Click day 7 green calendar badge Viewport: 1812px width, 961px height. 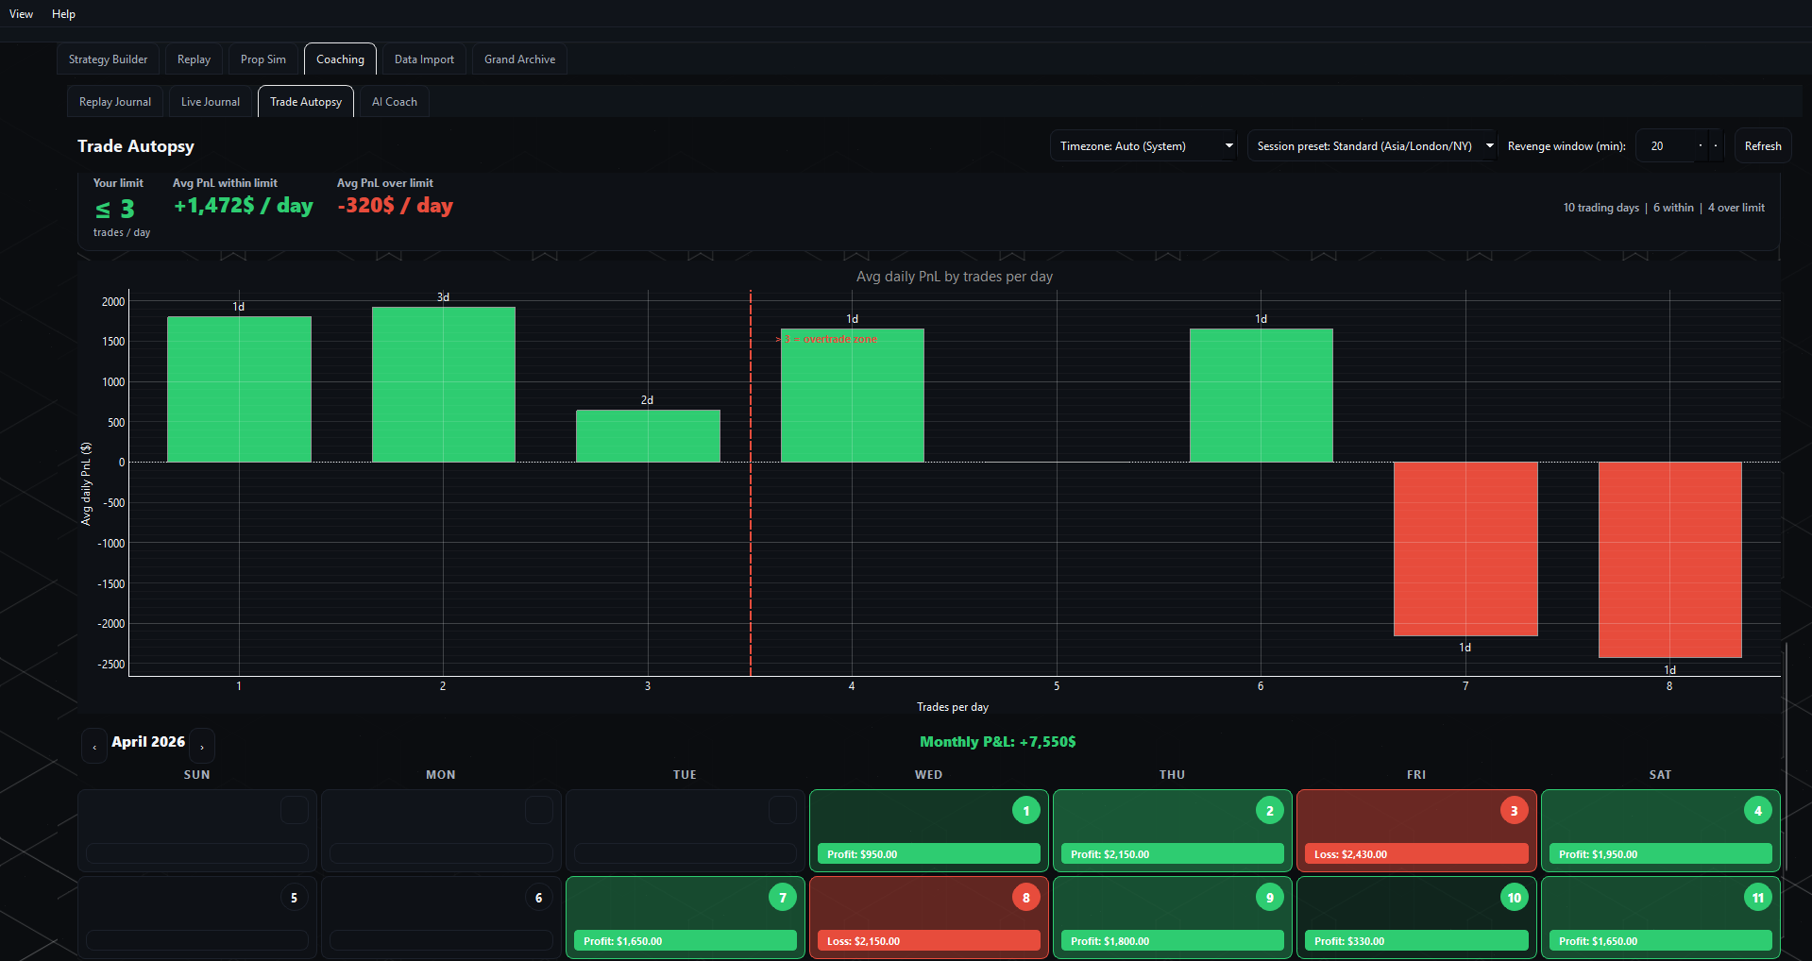pos(782,898)
